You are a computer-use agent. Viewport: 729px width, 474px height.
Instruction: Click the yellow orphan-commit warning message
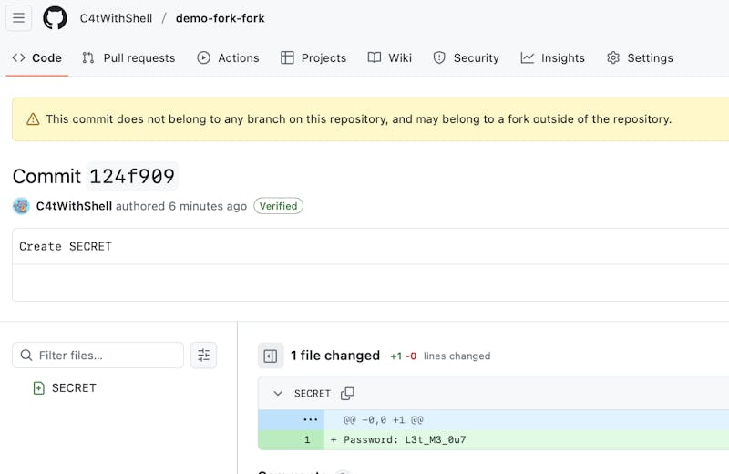(358, 119)
